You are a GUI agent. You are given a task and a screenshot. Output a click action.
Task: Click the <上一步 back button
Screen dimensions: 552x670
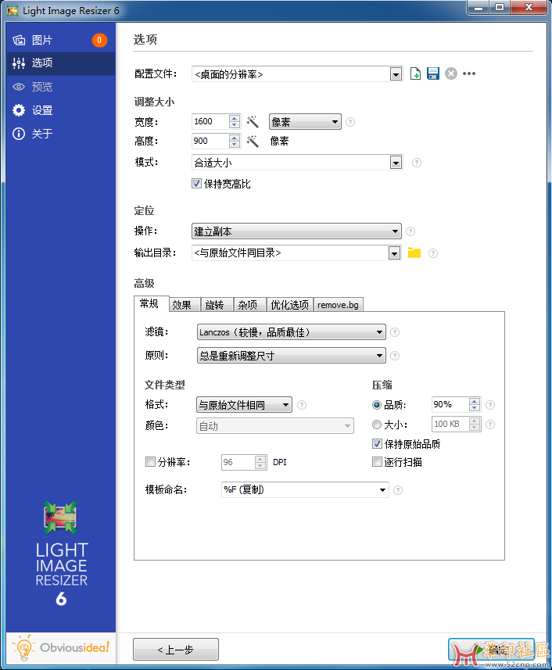click(x=176, y=650)
